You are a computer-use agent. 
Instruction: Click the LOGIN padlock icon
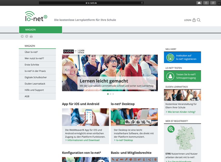tap(194, 20)
